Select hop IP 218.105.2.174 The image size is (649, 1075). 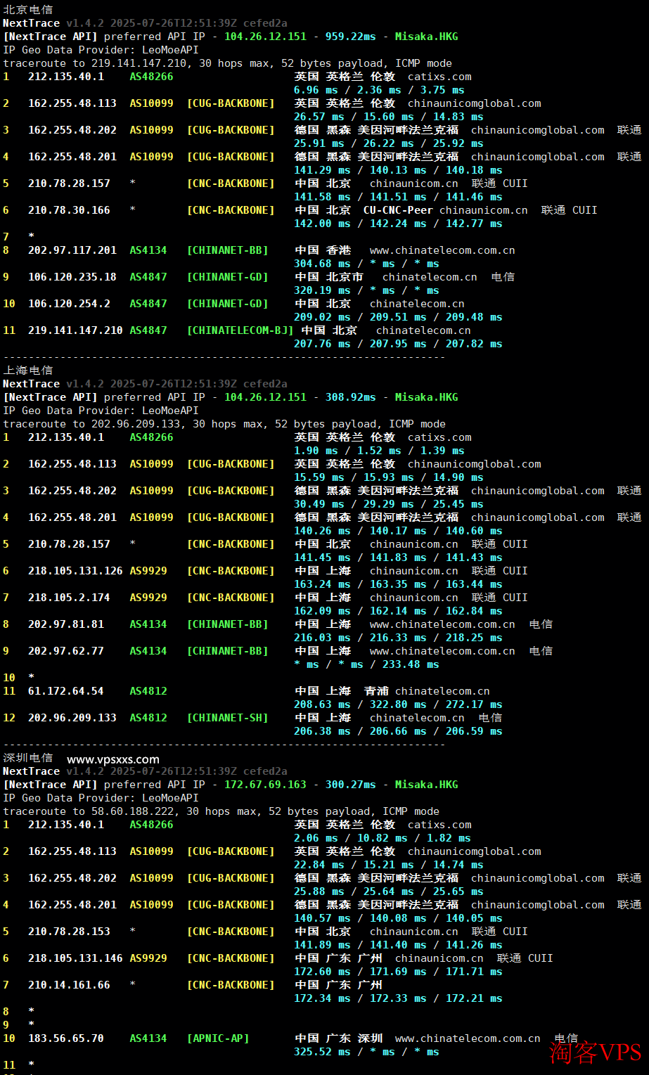[69, 598]
